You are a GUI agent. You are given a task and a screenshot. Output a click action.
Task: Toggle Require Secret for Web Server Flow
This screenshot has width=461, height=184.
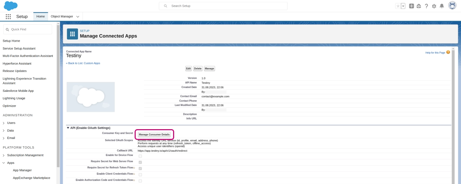140,162
